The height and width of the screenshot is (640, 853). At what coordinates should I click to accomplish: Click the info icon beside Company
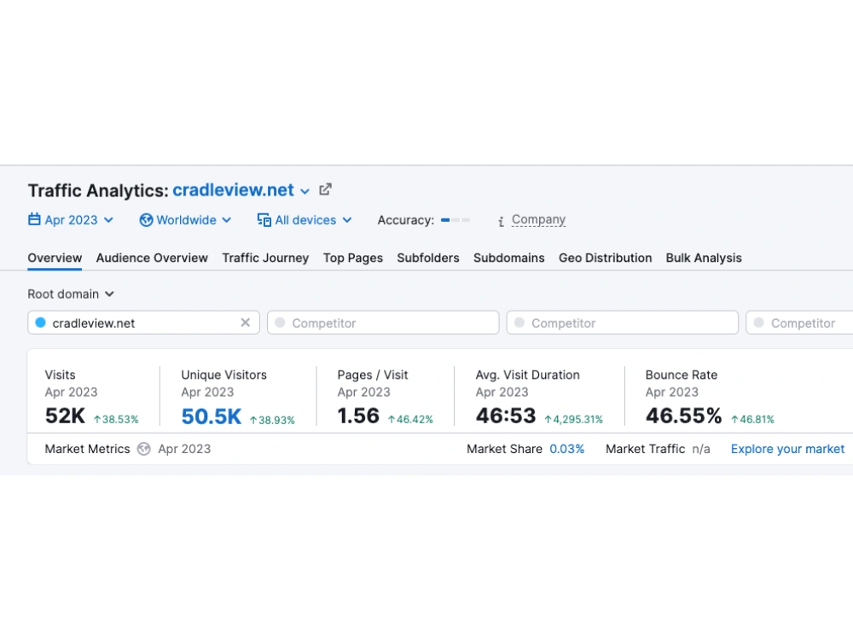[501, 221]
